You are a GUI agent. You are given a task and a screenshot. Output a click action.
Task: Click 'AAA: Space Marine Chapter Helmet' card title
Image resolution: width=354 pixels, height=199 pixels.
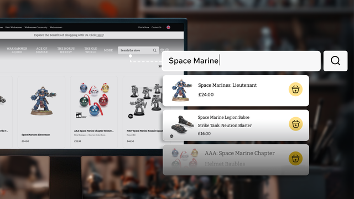[x=94, y=131]
